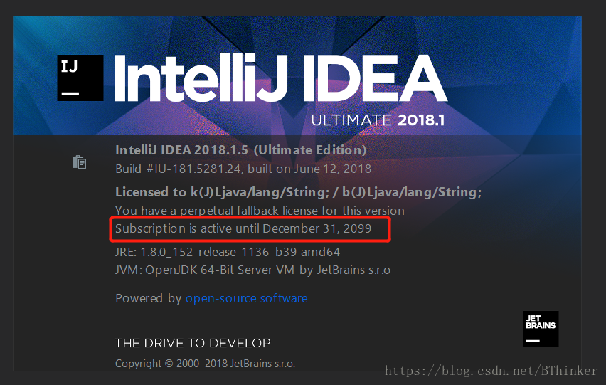Click the 'Licensed to' line
606x385 pixels.
[x=298, y=192]
